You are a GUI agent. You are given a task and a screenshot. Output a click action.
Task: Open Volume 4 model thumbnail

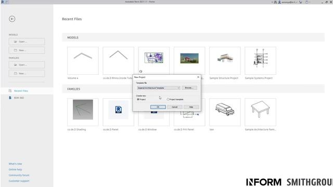[x=83, y=61]
